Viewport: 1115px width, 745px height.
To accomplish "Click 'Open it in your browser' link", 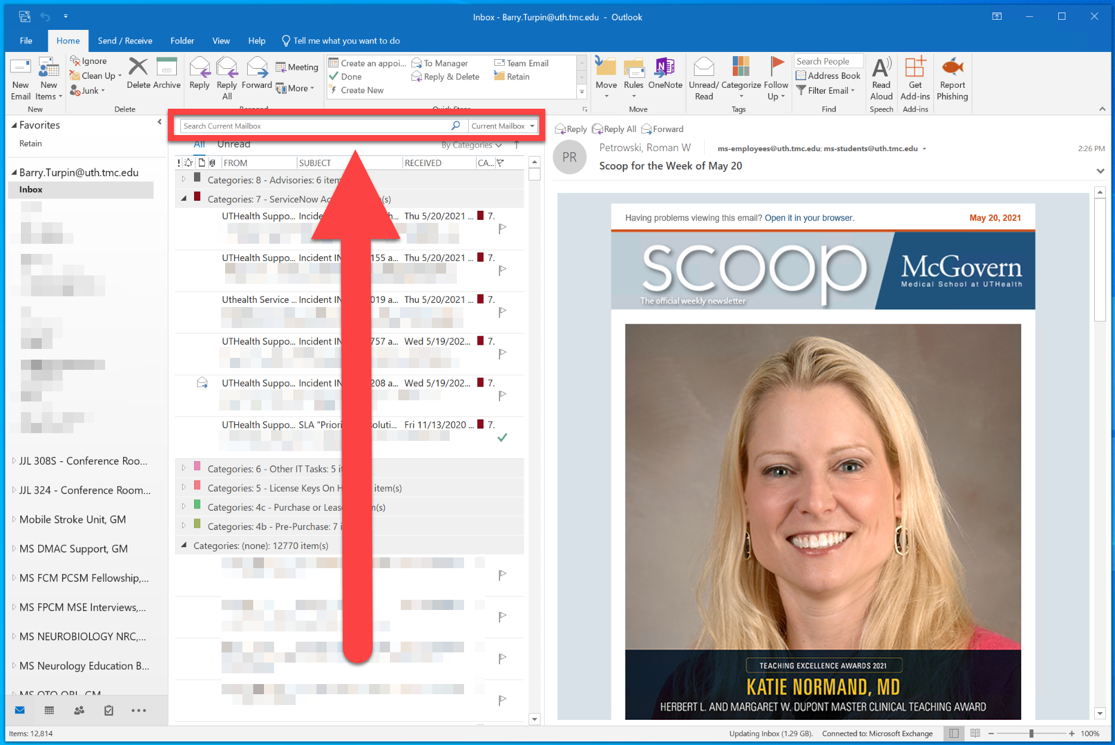I will pyautogui.click(x=809, y=218).
